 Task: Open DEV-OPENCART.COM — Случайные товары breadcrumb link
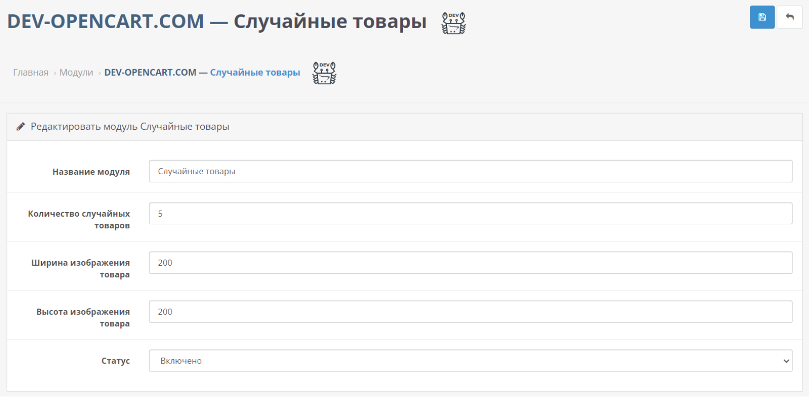click(x=202, y=72)
